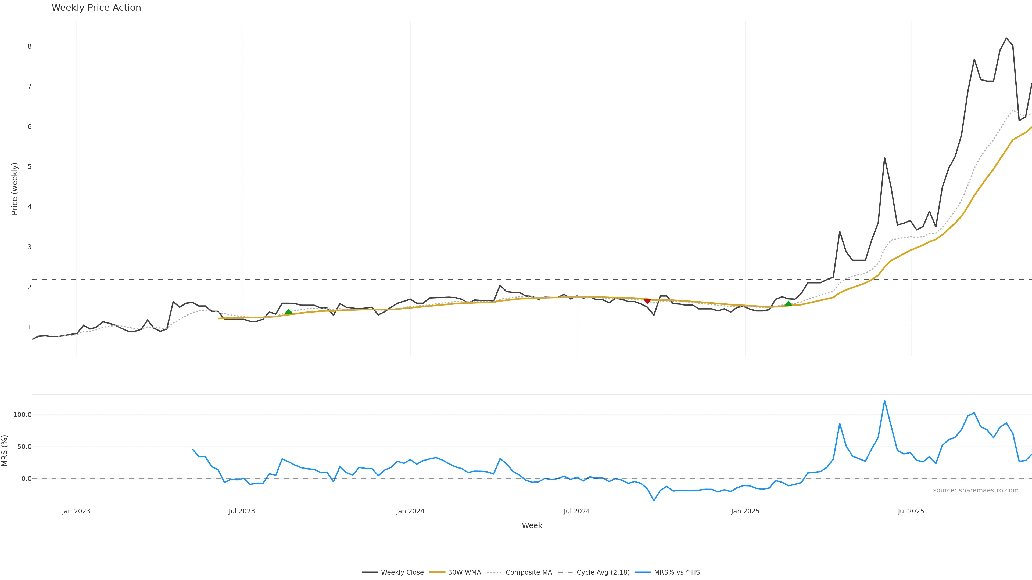The width and height of the screenshot is (1032, 580).
Task: Click the Jan 2023 x-axis label
Action: (x=76, y=511)
